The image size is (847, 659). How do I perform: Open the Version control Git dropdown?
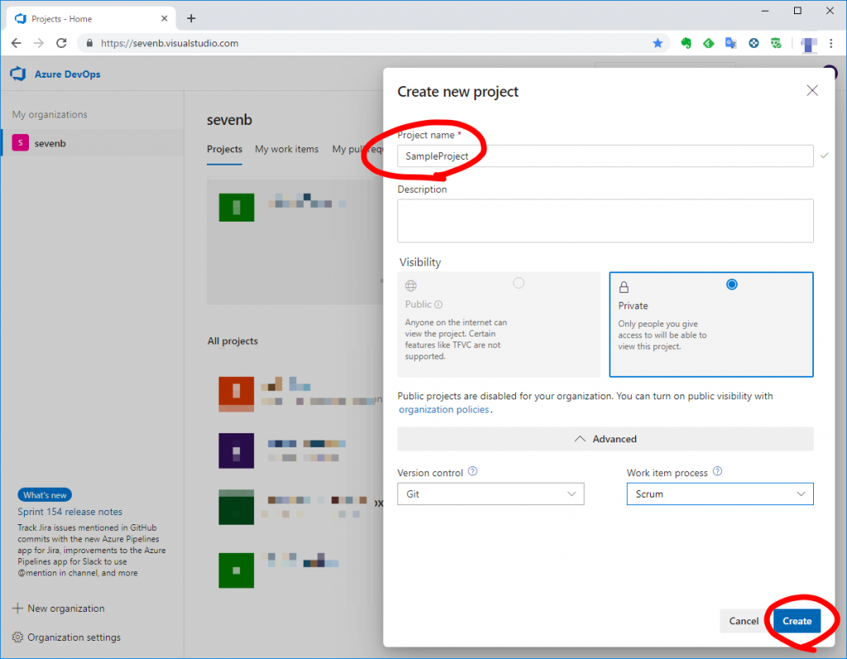[x=490, y=494]
